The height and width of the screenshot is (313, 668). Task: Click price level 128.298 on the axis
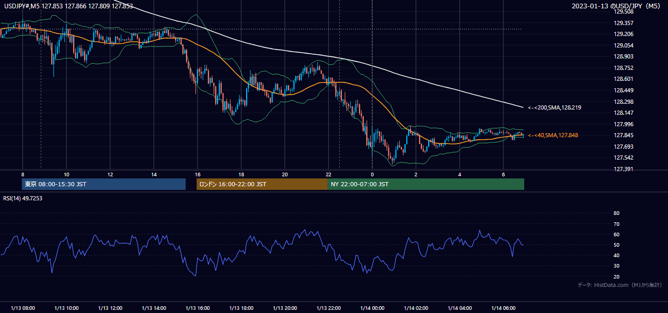click(x=623, y=102)
